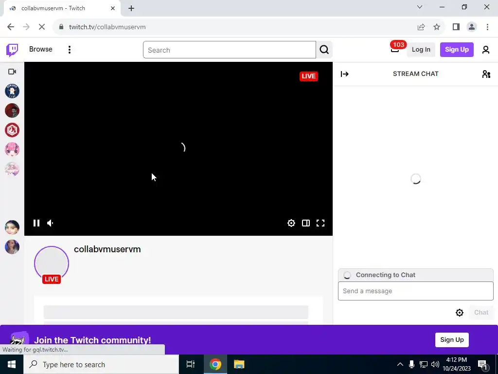Click the taskbar Type here to search box
Screen dimensions: 498x374
point(101,364)
